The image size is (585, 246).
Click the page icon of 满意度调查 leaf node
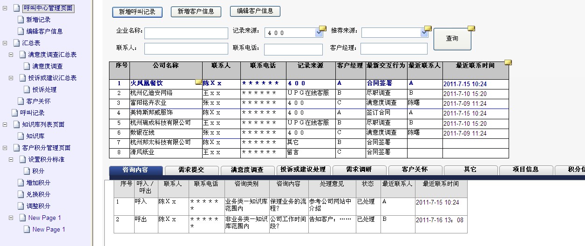[27, 66]
